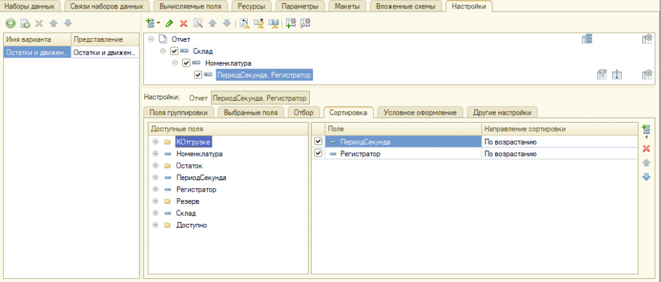Toggle the Номенклатура grouping checkbox
Screen dimensions: 661x282
click(187, 63)
